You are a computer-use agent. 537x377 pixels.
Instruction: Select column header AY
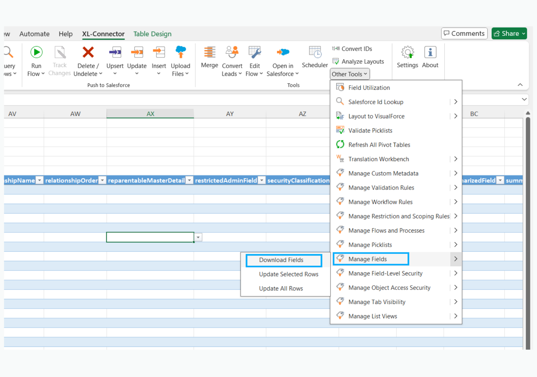[x=230, y=114]
